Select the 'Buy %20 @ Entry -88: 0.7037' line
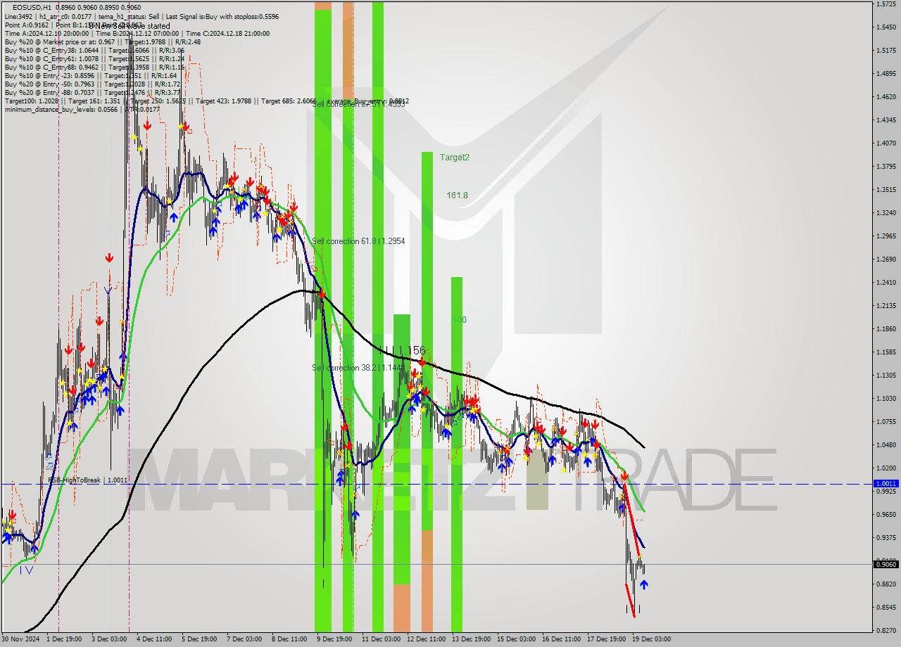 tap(92, 92)
